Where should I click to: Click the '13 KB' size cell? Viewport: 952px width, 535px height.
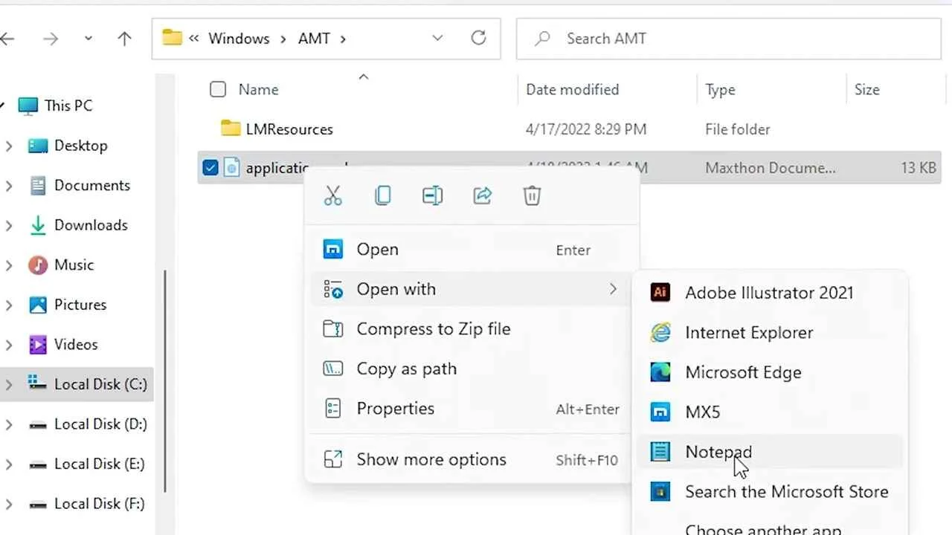(919, 168)
